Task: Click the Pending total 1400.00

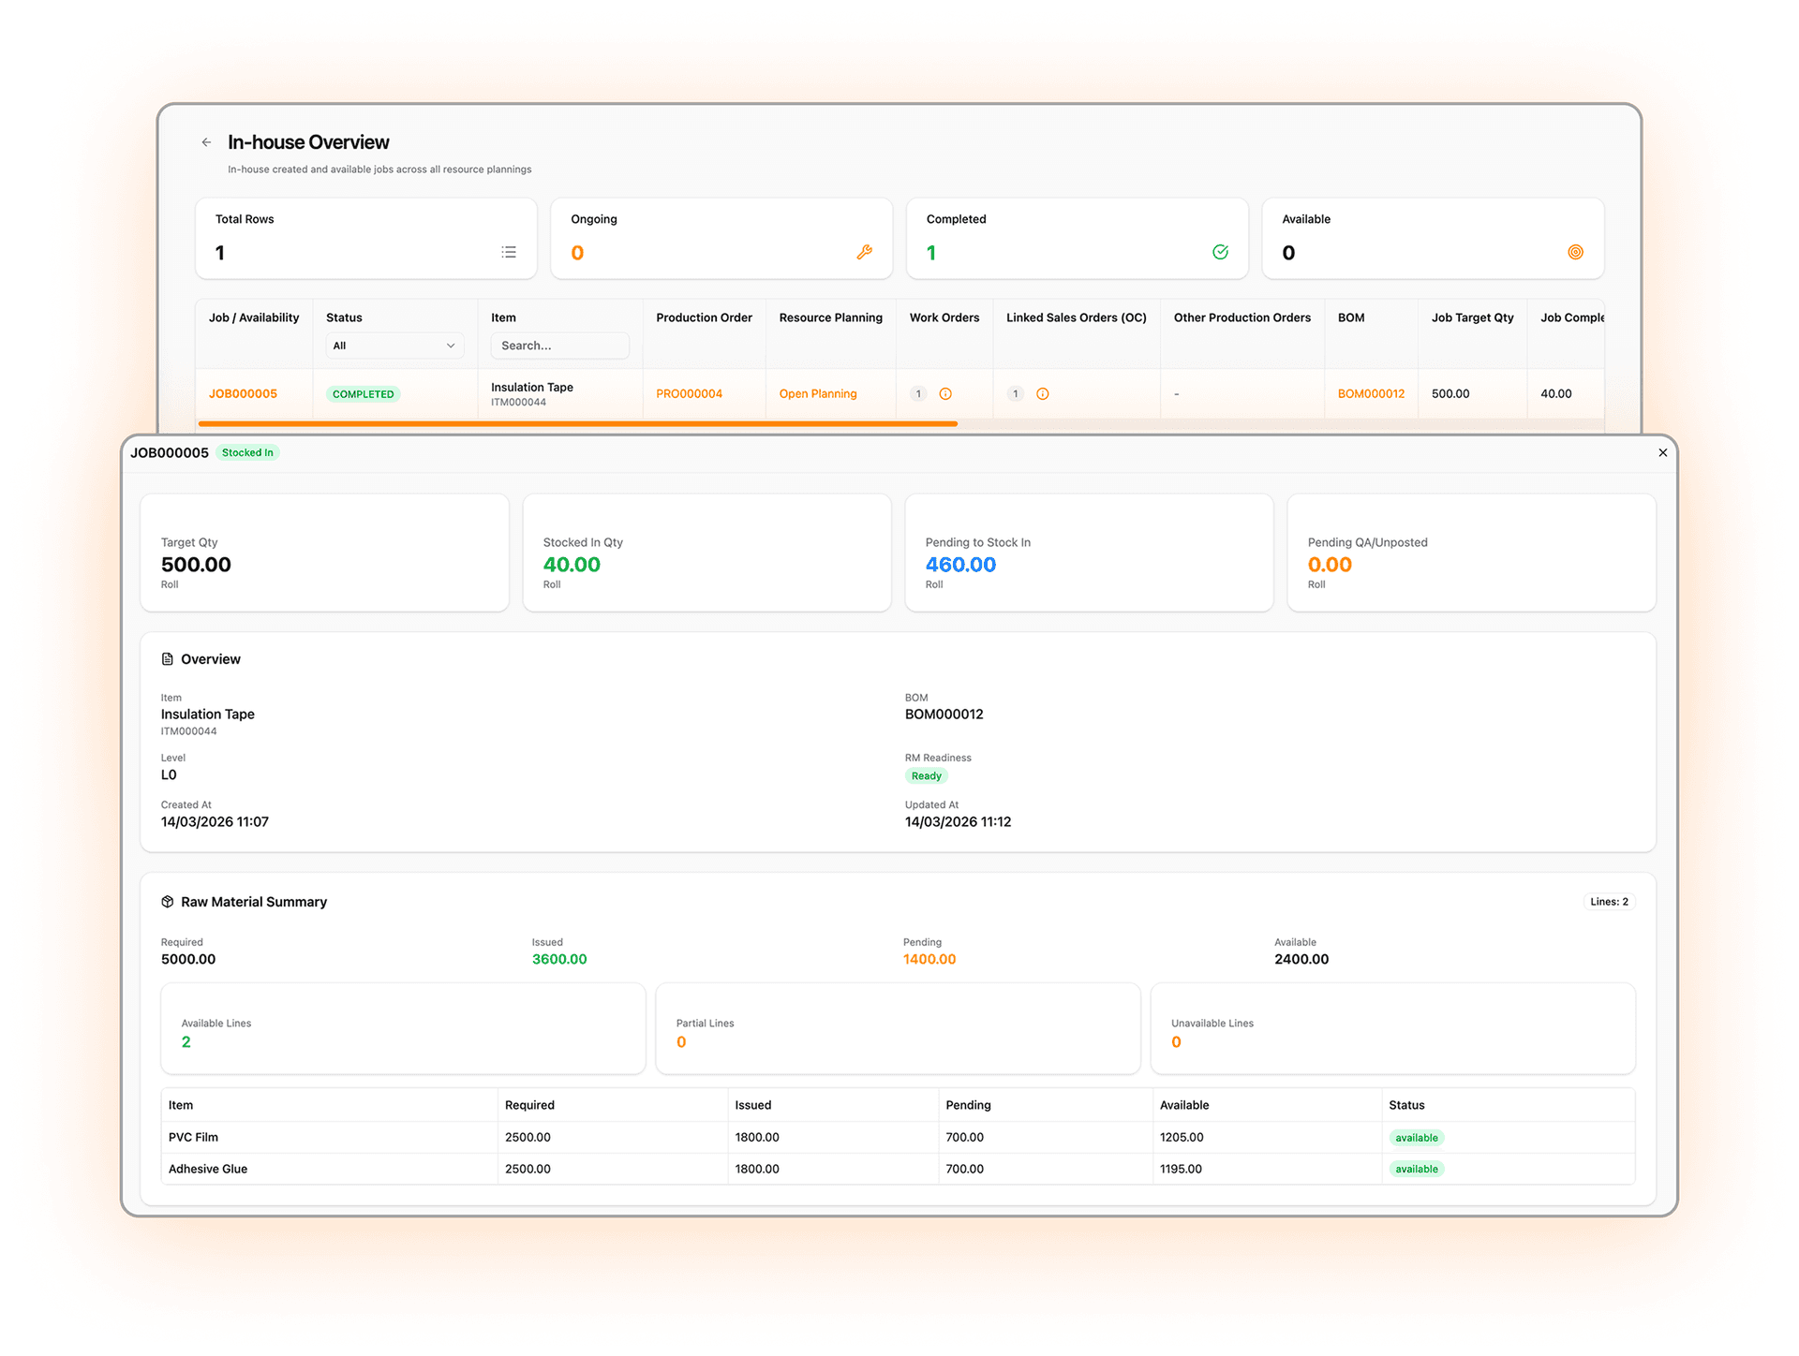Action: (x=929, y=959)
